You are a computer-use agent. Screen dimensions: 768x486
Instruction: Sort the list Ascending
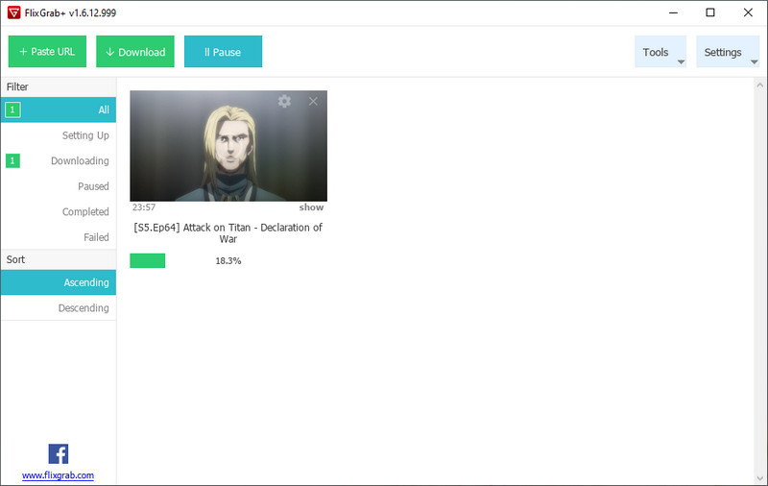pos(59,282)
